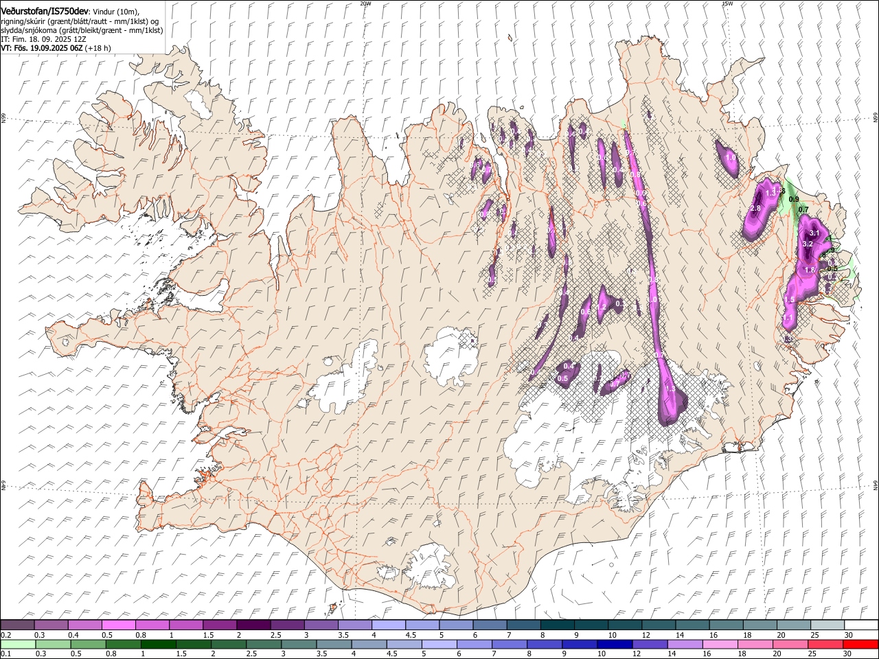Click the black 0.7 rain value on map
879x659 pixels.
pos(804,209)
